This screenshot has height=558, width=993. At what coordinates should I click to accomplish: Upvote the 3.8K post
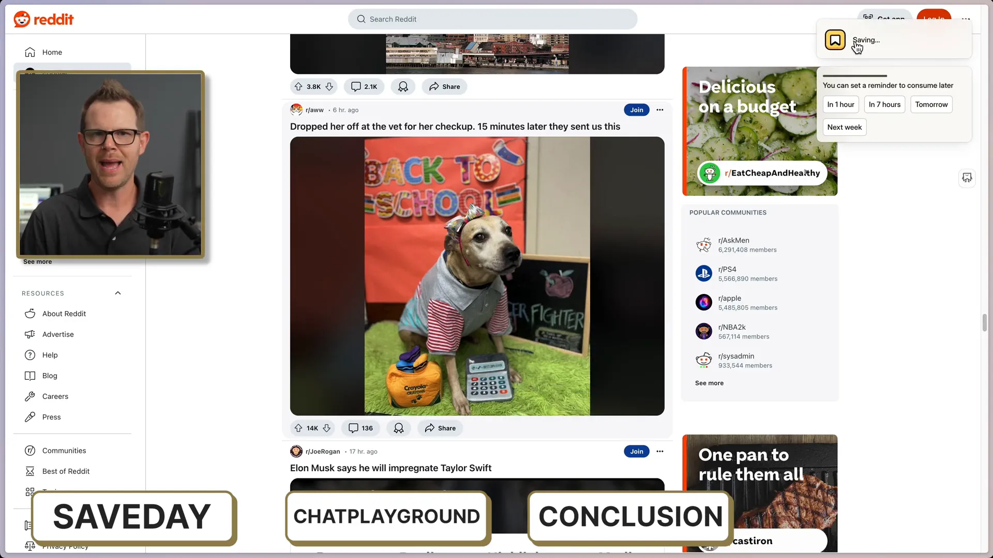298,87
